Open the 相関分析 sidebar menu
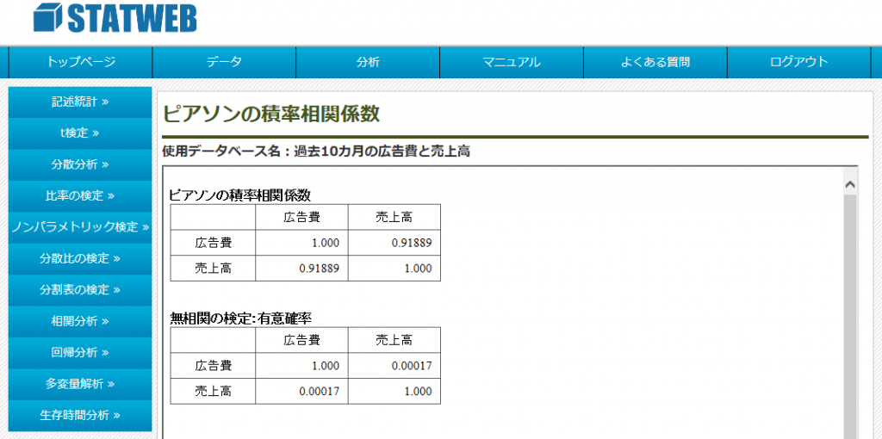 pyautogui.click(x=80, y=321)
